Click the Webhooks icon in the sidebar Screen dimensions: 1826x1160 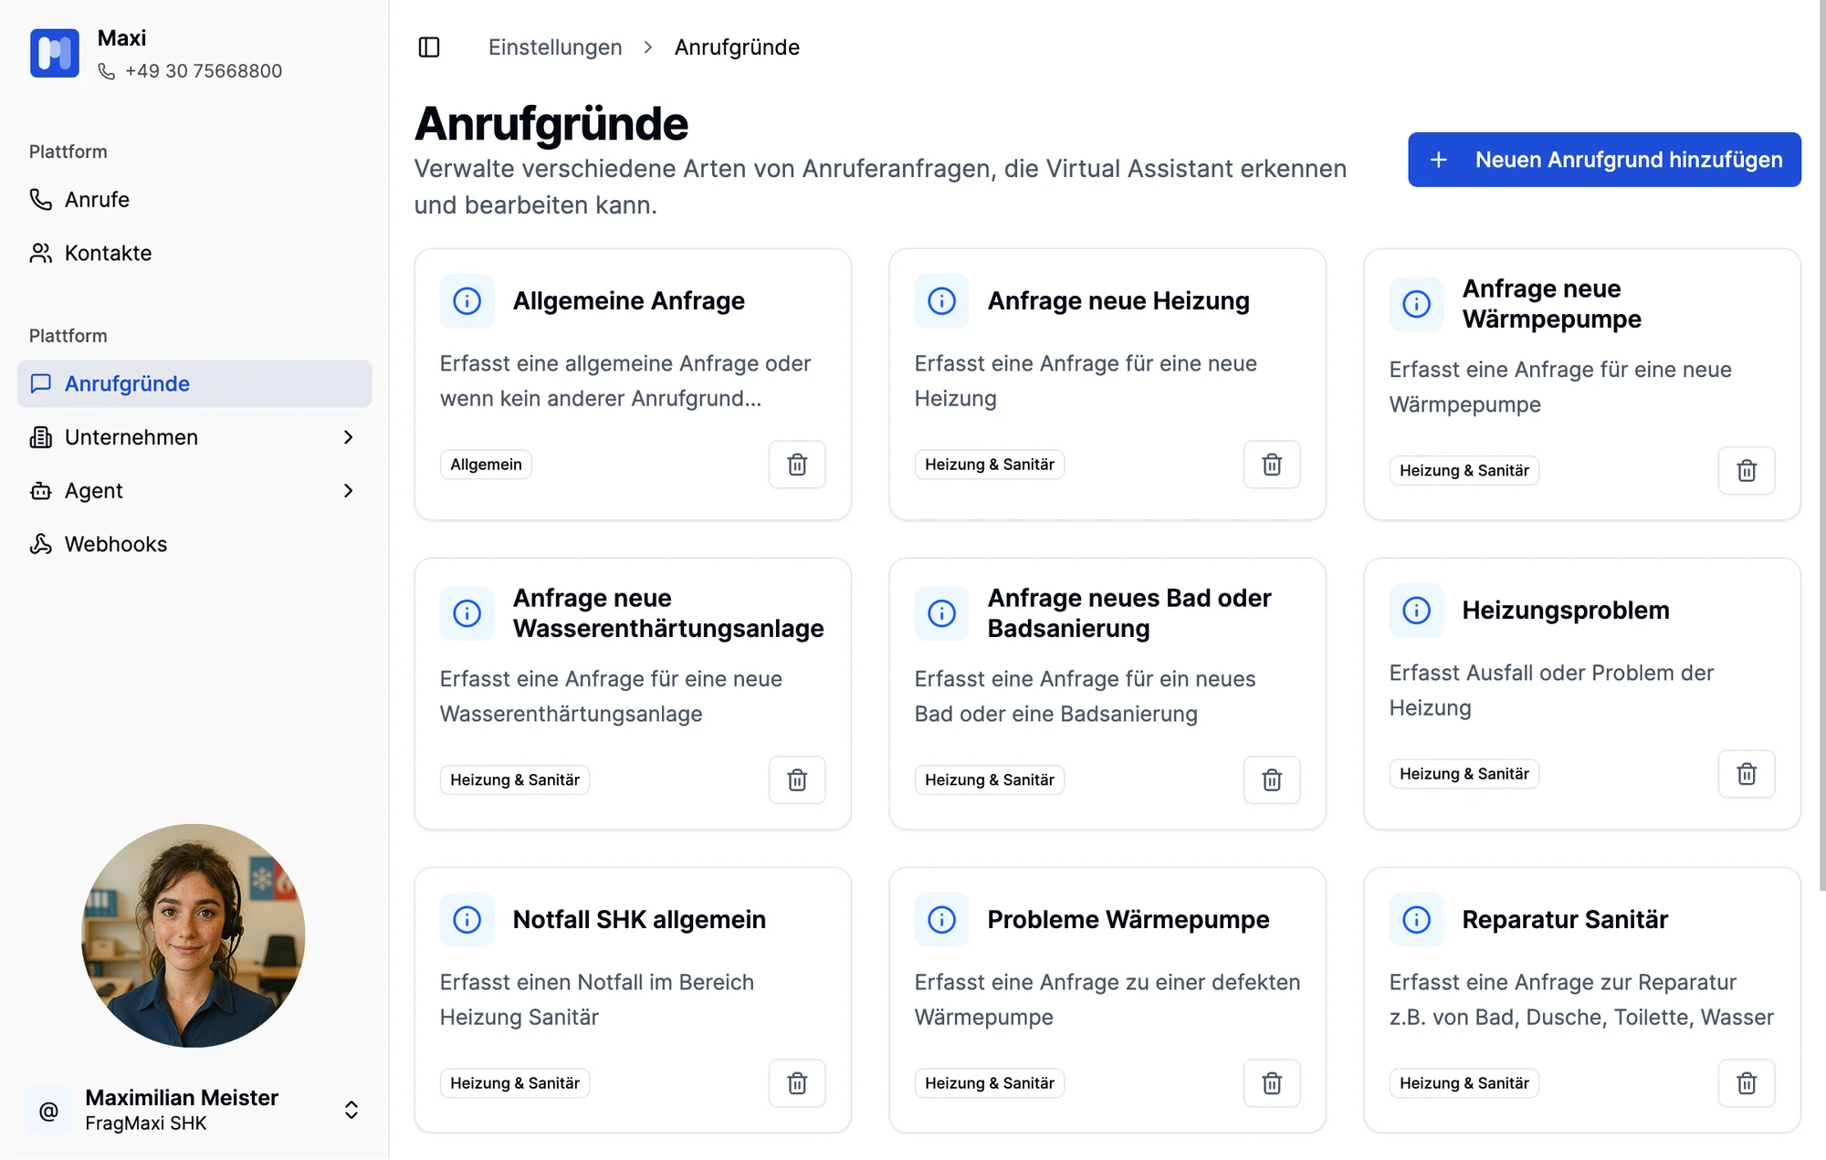[40, 544]
